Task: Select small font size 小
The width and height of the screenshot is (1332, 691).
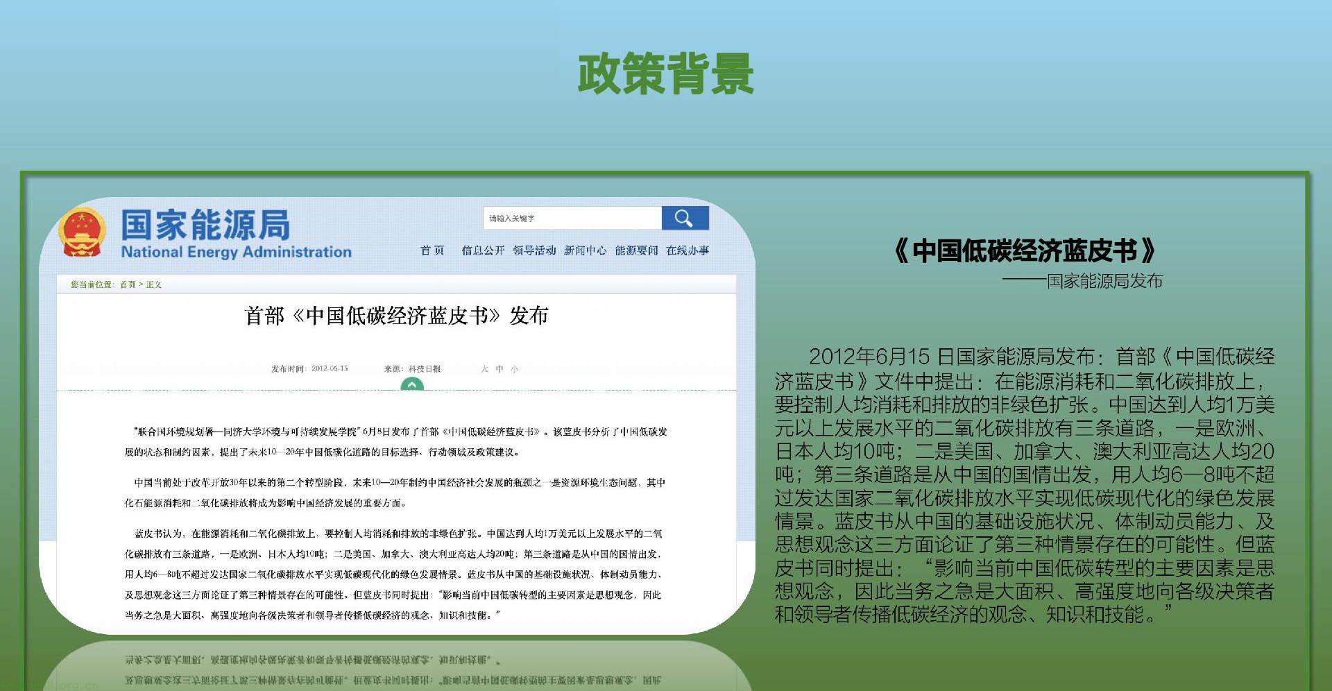Action: 514,369
